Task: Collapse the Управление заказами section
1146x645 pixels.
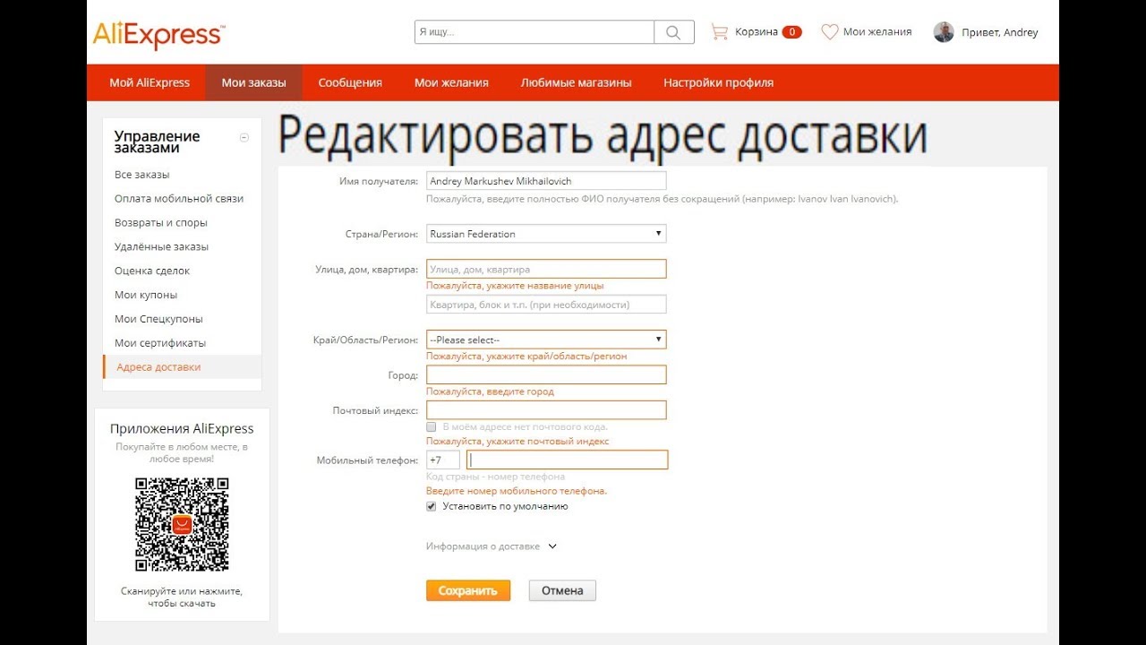Action: point(244,137)
